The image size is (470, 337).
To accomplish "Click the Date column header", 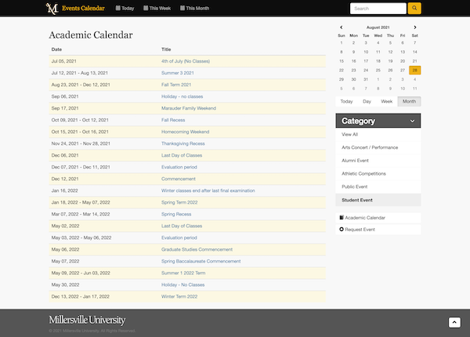I will click(56, 49).
